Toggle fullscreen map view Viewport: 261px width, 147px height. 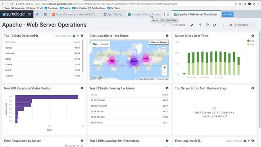[164, 50]
